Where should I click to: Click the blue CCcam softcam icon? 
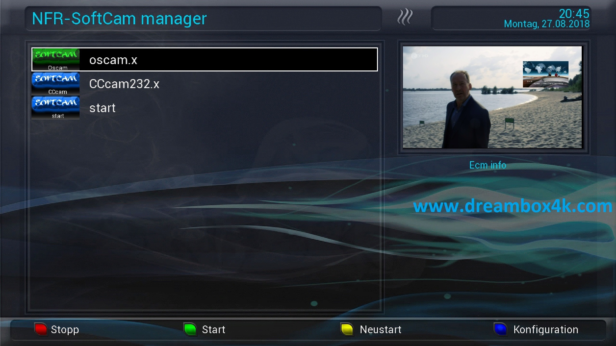coord(56,84)
